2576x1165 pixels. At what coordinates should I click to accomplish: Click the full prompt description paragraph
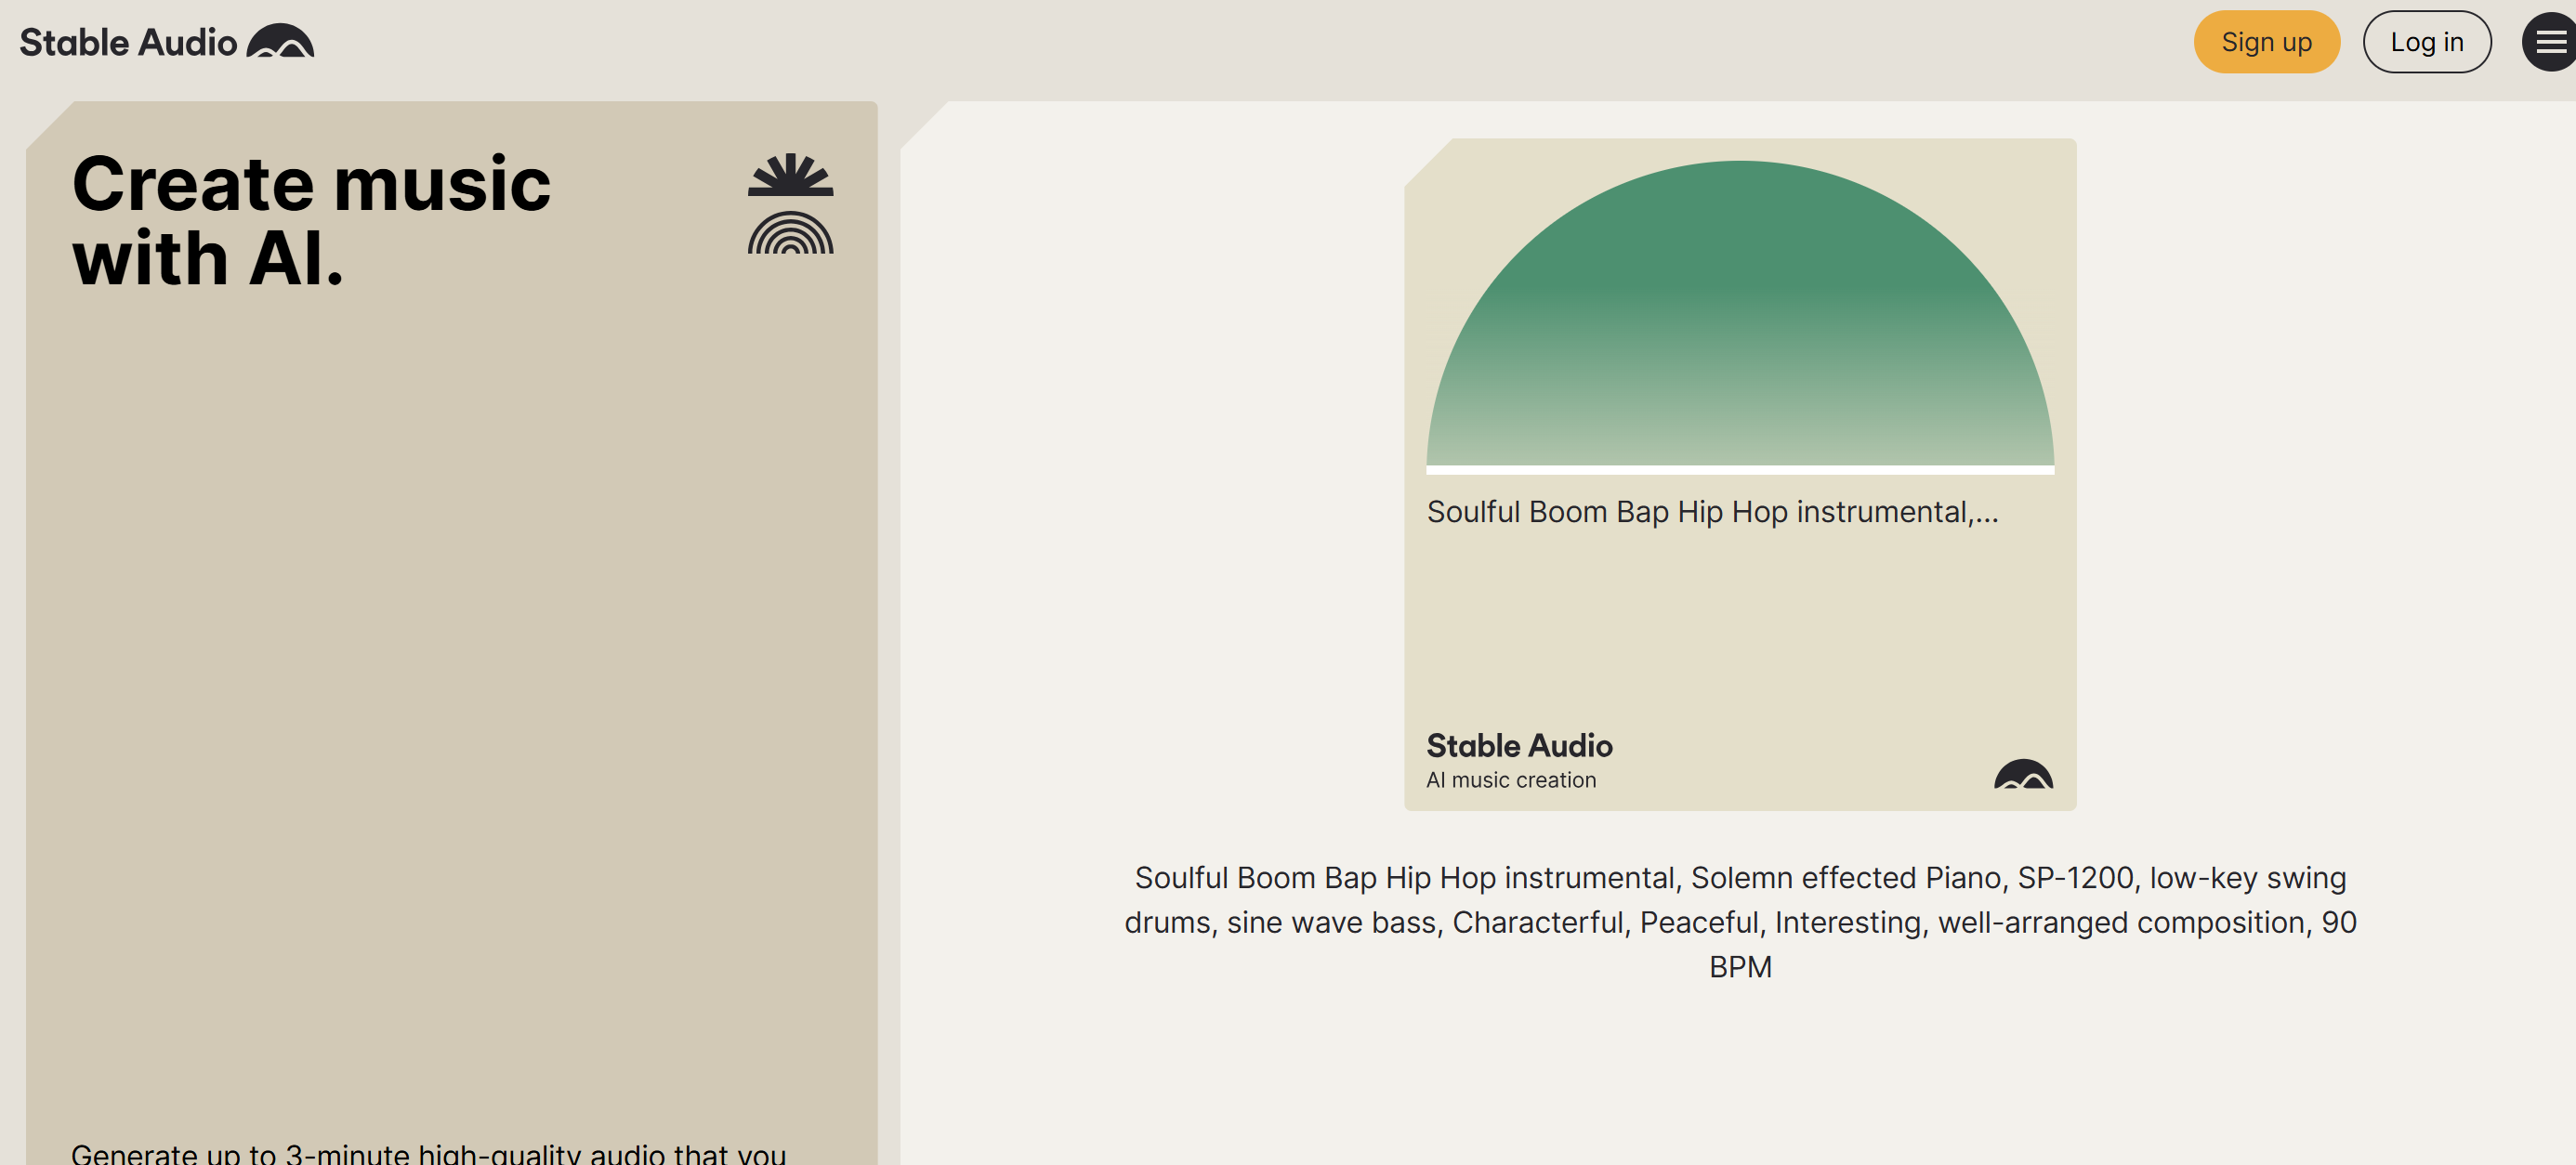[x=1740, y=921]
